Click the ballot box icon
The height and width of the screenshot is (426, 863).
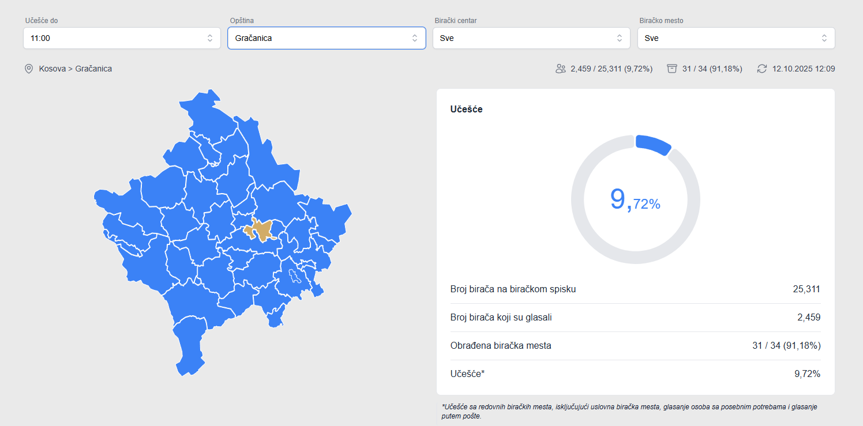tap(671, 69)
